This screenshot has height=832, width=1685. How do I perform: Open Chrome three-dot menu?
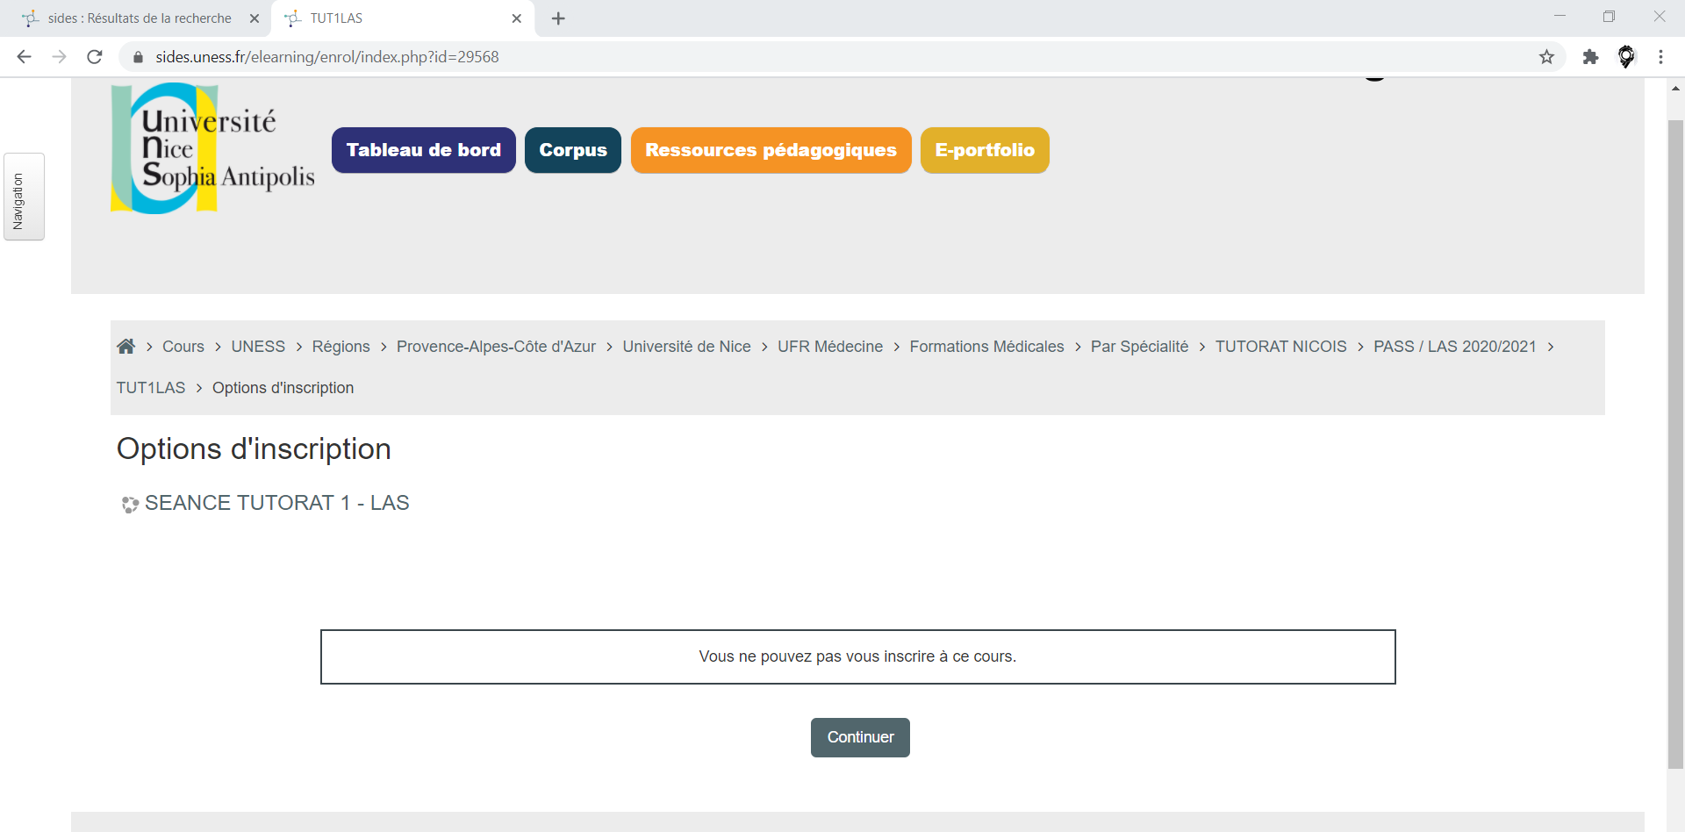(1660, 57)
